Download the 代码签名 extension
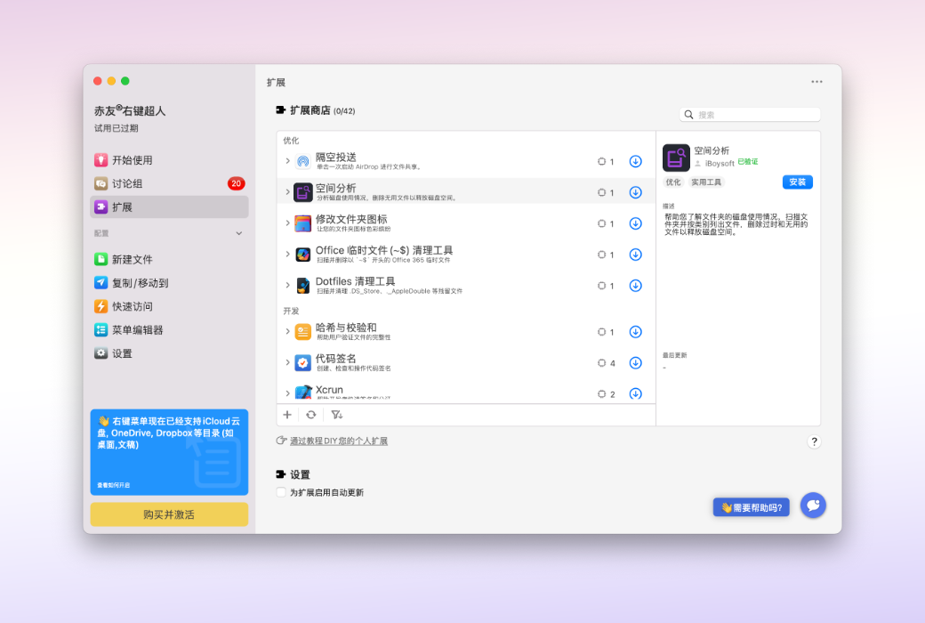This screenshot has width=925, height=623. 635,362
